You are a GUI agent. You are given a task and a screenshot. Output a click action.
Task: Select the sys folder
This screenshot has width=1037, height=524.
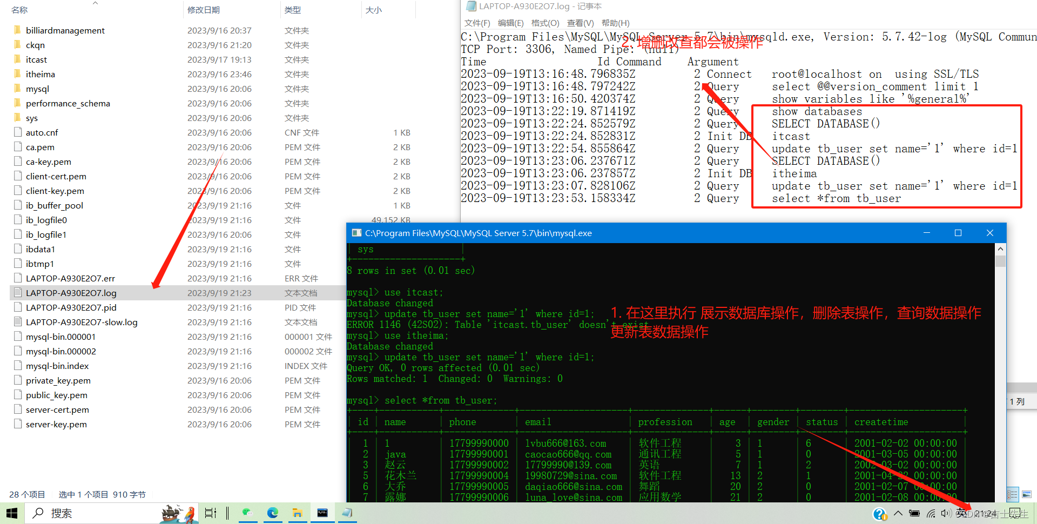coord(32,118)
